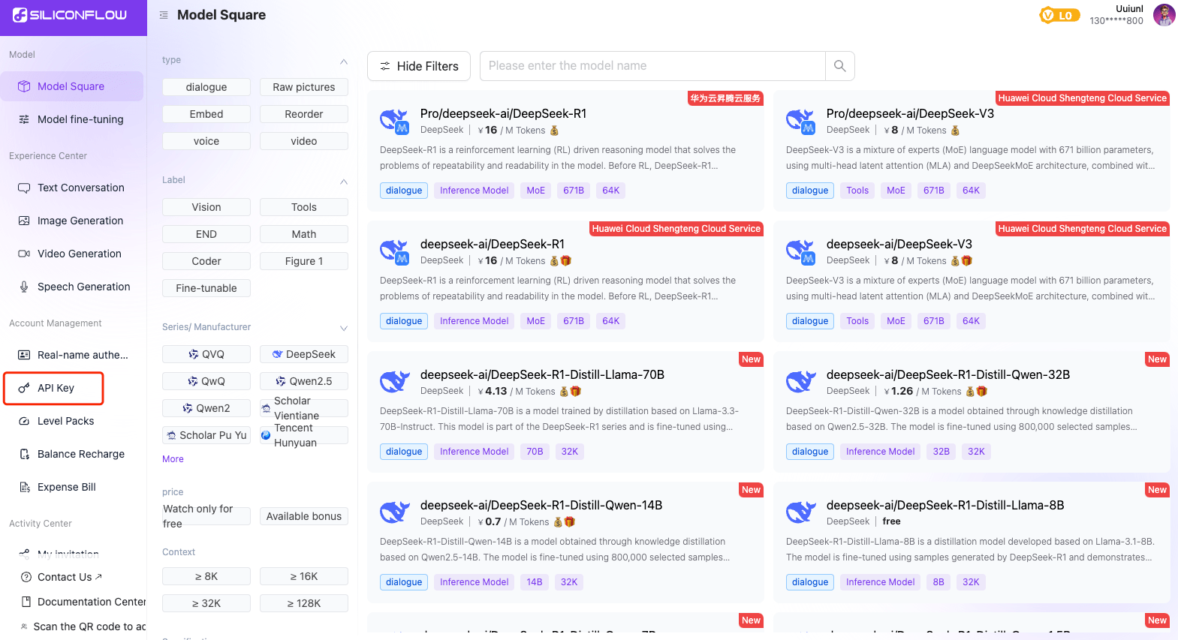Click DeepSeek-R1-Distill-Llama-8B whale logo
The height and width of the screenshot is (640, 1178).
[800, 512]
